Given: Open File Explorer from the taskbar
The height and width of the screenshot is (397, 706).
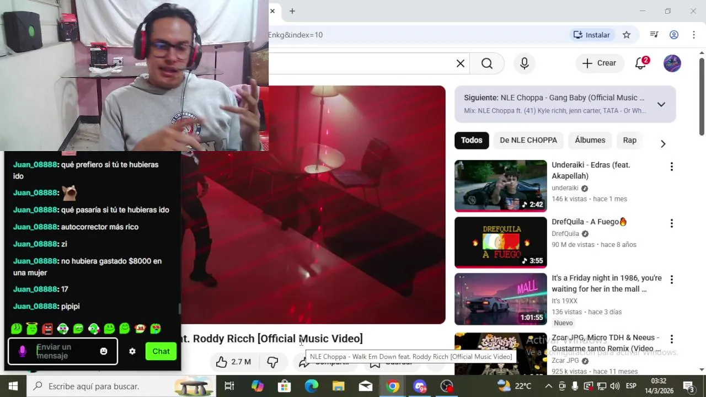Looking at the screenshot, I should (x=339, y=386).
